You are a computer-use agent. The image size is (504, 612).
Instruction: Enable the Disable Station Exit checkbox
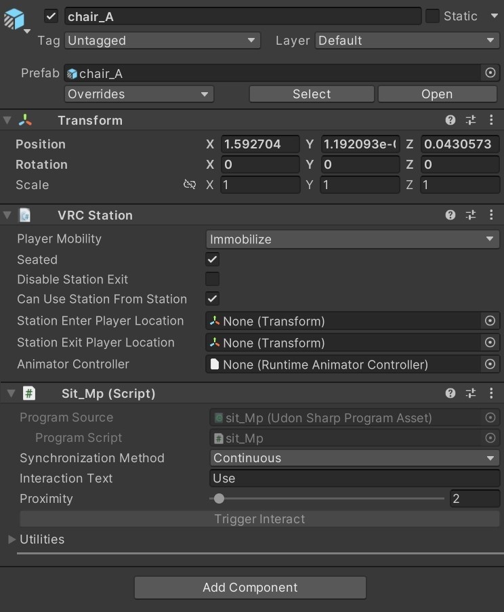(213, 279)
